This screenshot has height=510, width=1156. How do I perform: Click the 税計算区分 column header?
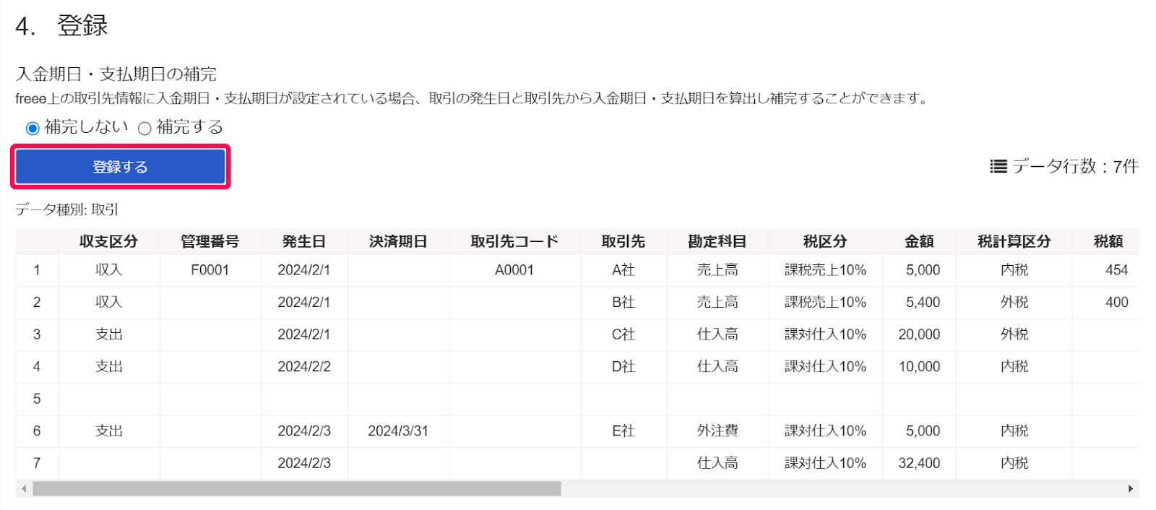tap(1014, 242)
